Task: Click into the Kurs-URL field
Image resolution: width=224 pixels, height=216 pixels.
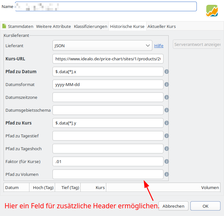Action: click(x=108, y=59)
